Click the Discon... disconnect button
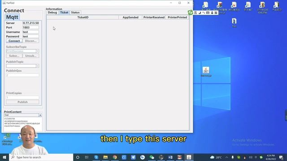The width and height of the screenshot is (287, 161). tap(31, 41)
